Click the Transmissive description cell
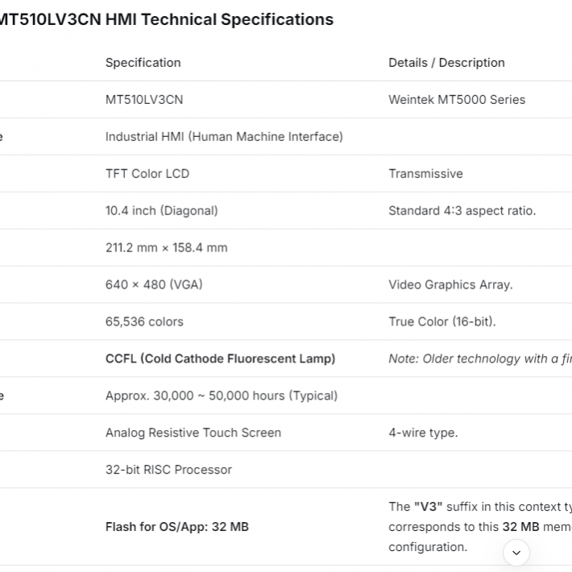Viewport: 572px width, 572px height. pyautogui.click(x=425, y=174)
